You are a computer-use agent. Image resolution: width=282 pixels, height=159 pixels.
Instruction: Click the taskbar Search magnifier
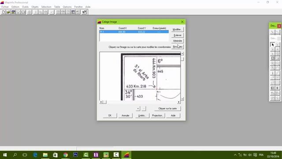coord(15,155)
